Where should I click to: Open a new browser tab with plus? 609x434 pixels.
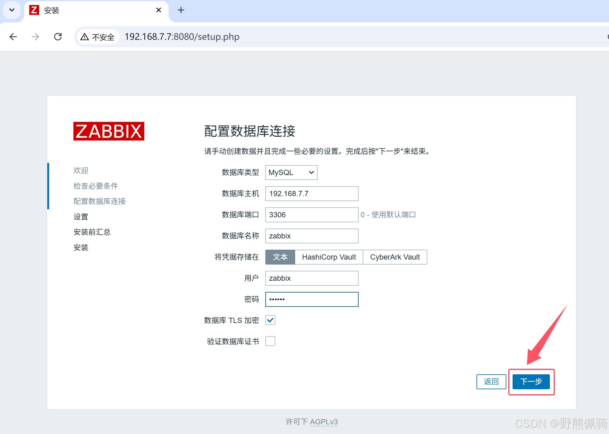click(181, 10)
